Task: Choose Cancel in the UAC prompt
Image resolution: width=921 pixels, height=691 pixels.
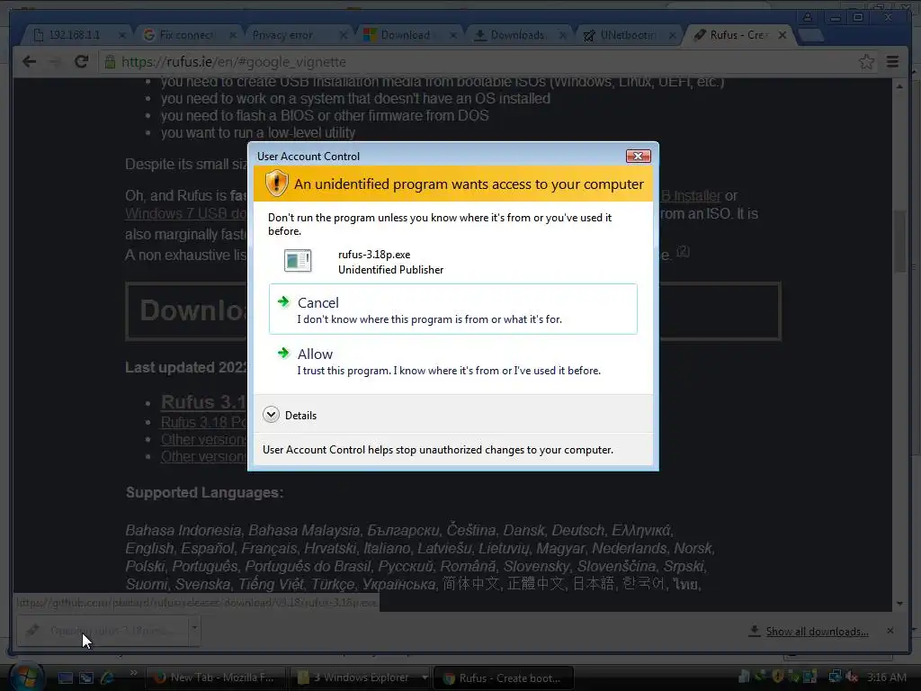Action: tap(453, 310)
